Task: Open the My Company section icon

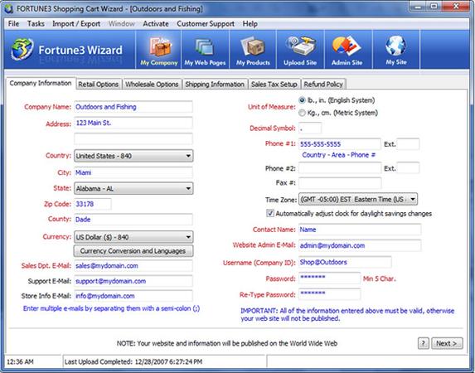Action: click(160, 47)
